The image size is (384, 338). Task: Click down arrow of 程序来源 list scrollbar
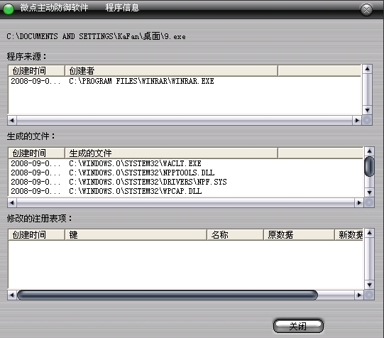click(x=367, y=110)
